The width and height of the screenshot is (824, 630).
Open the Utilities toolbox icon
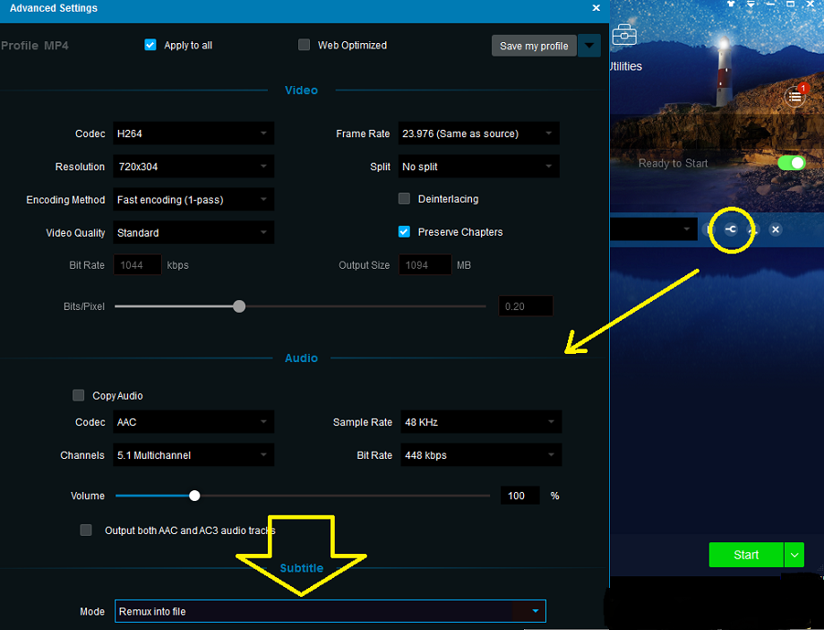[x=624, y=36]
